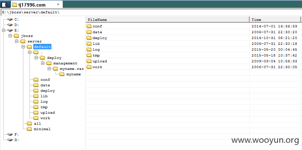Click deploy folder icon in file list
Viewport: 302px width, 150px height.
89,38
